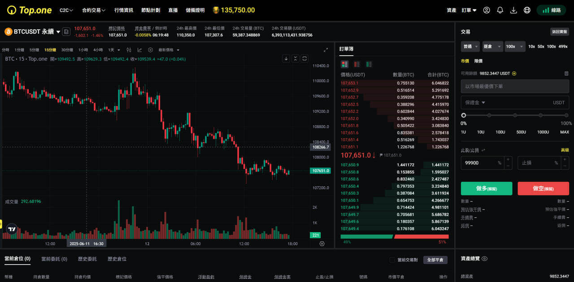Screen dimensions: 574x282
Task: Open the BTCUSDT 永續 pair selector
Action: tap(37, 31)
